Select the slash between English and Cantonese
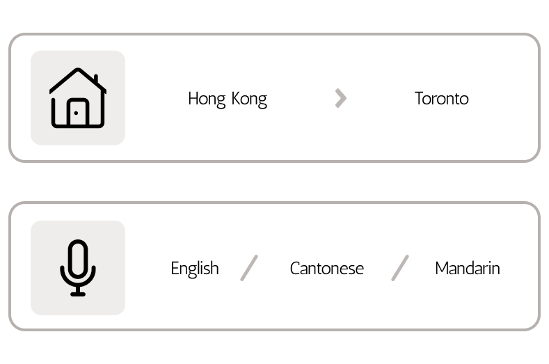 (x=249, y=268)
